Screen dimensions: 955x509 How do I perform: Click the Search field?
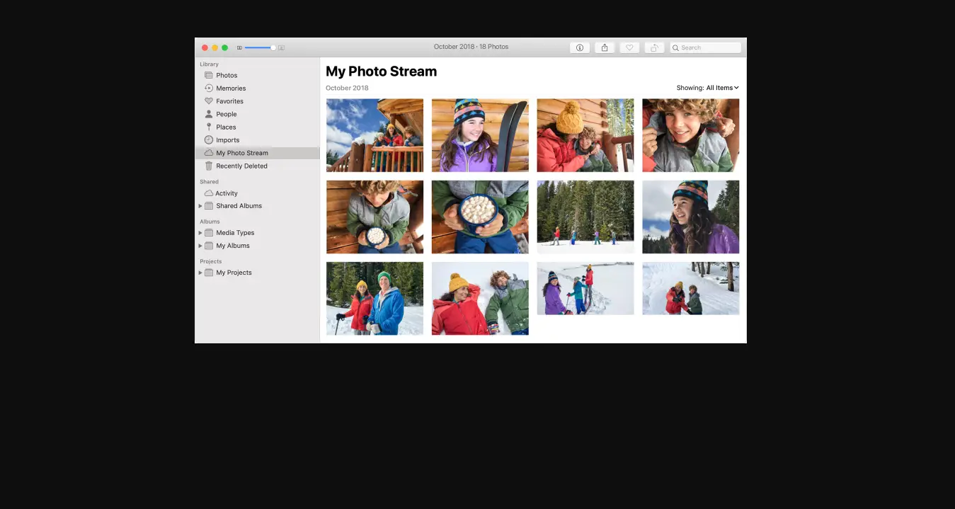tap(705, 47)
